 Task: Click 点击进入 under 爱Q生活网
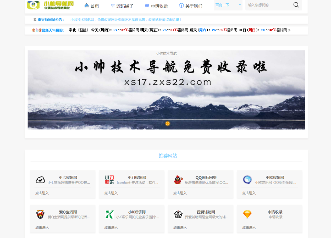42,227
